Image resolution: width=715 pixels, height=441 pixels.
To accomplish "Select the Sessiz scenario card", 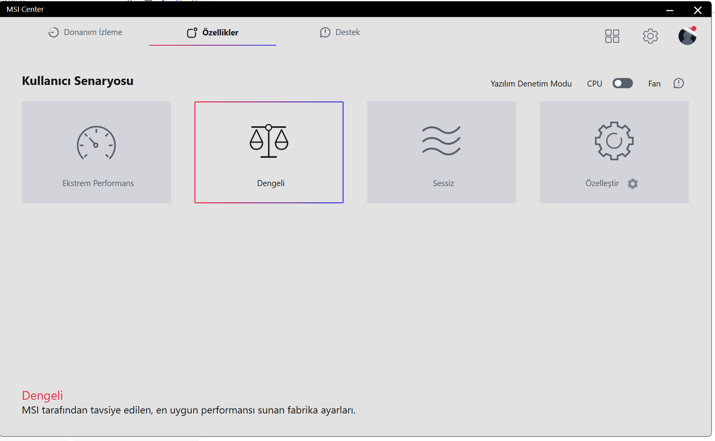I will [441, 152].
